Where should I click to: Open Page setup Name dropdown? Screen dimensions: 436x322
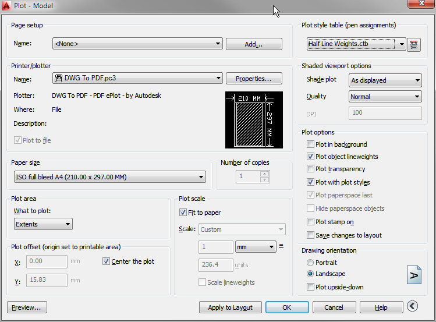pos(137,44)
